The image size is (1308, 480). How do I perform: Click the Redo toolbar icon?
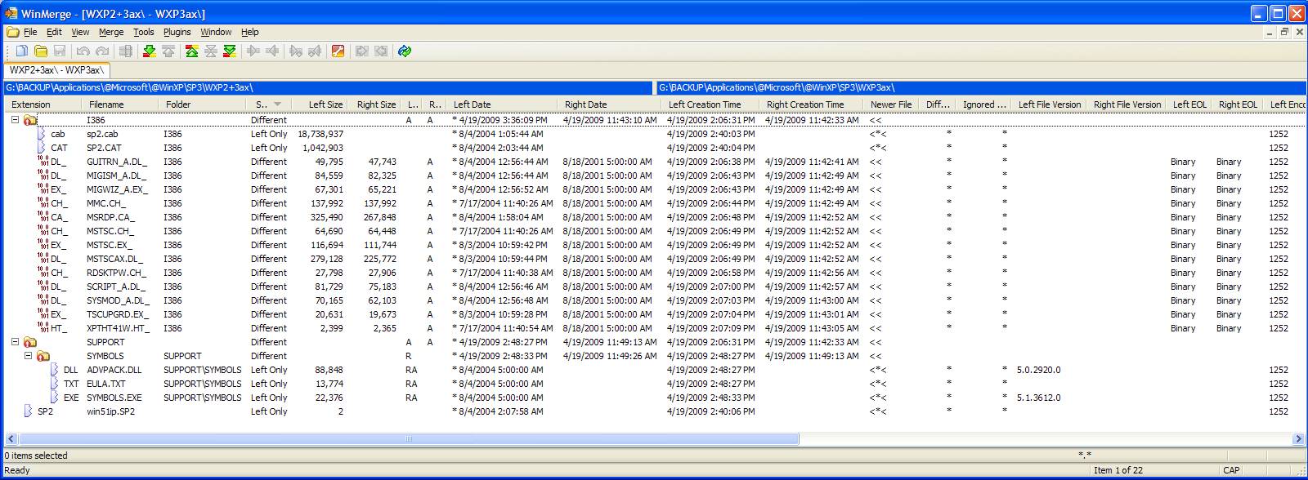click(102, 51)
